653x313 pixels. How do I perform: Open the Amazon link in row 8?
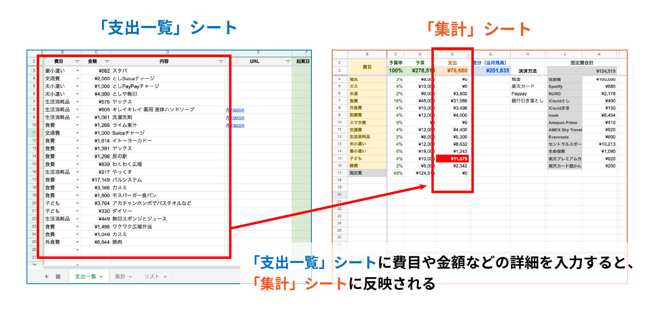pyautogui.click(x=235, y=110)
